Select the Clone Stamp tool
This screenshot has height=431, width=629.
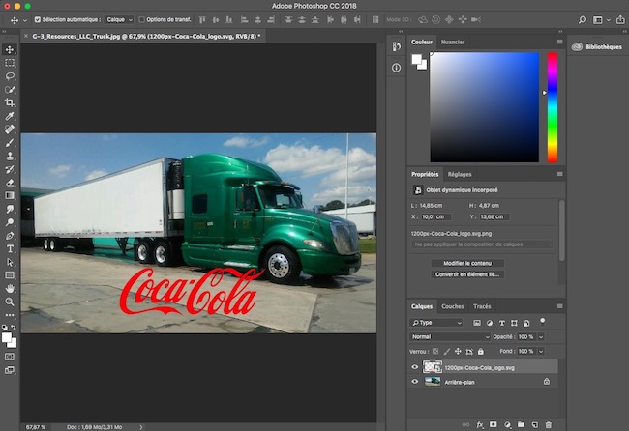point(10,156)
